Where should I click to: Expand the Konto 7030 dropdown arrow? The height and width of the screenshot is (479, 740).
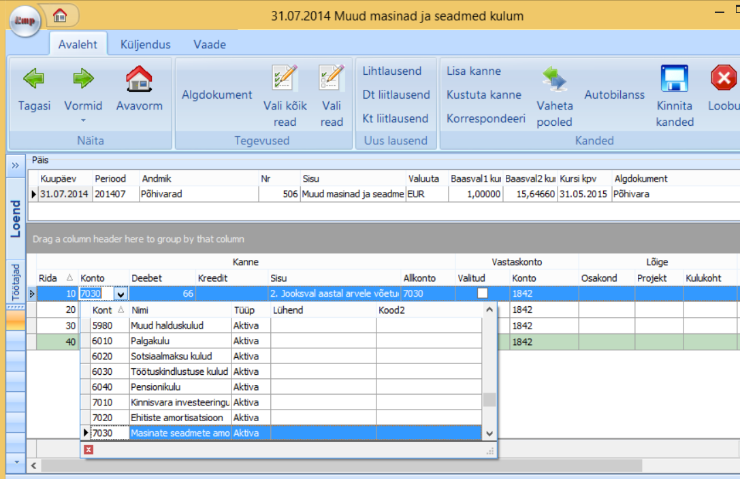click(121, 294)
